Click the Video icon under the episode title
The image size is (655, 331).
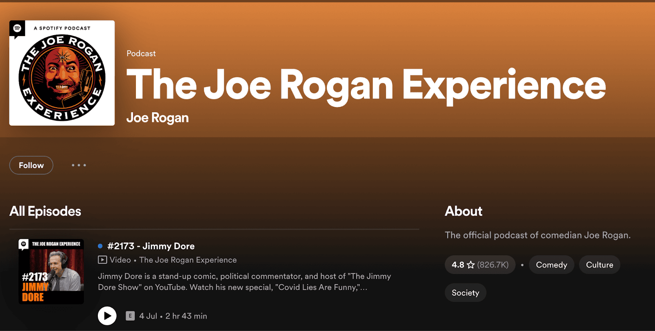(x=102, y=260)
